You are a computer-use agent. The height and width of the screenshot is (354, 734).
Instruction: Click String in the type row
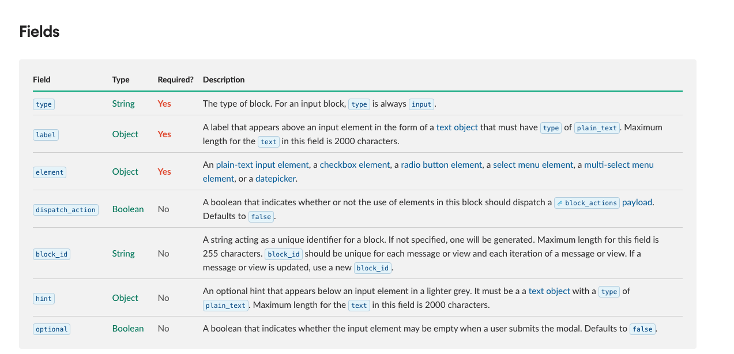coord(123,104)
